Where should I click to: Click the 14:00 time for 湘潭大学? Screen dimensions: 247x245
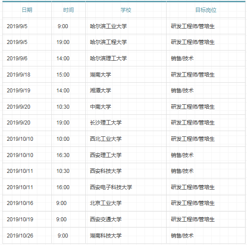(63, 91)
